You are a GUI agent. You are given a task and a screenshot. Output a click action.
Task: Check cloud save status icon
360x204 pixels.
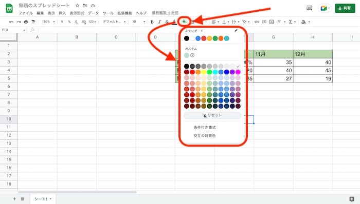coord(93,6)
